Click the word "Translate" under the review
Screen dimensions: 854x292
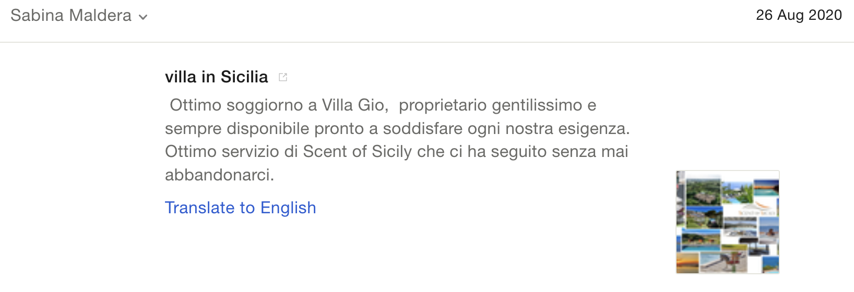pyautogui.click(x=199, y=208)
